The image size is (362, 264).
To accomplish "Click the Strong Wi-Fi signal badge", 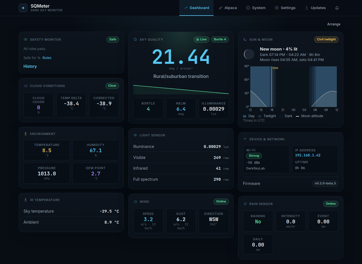I will pyautogui.click(x=254, y=156).
